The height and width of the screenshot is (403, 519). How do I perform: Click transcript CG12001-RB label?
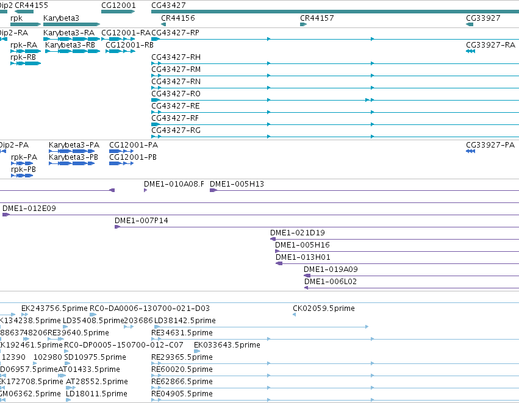click(x=129, y=45)
